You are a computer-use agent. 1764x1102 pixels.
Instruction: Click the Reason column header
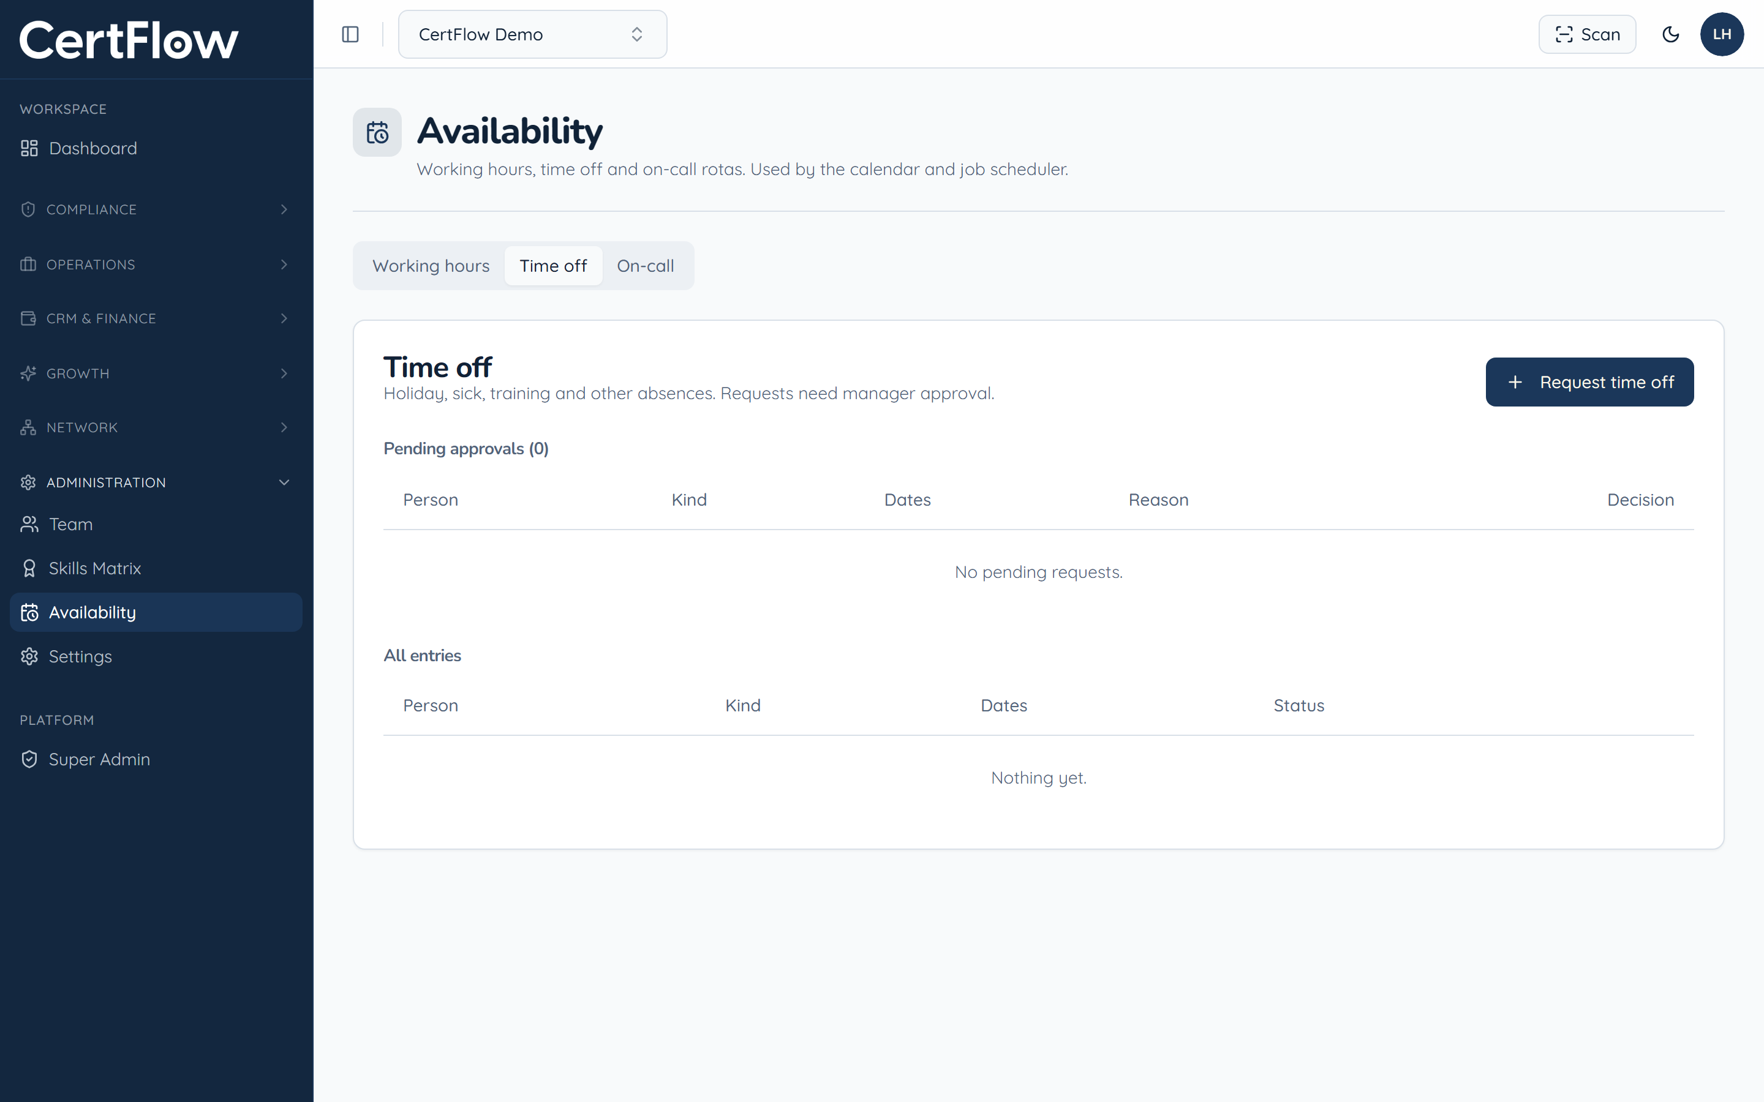point(1158,500)
